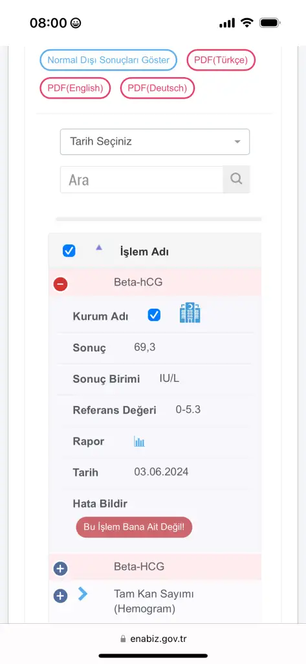Image resolution: width=306 pixels, height=664 pixels.
Task: Sort by the purple triangle arrow
Action: tap(99, 247)
